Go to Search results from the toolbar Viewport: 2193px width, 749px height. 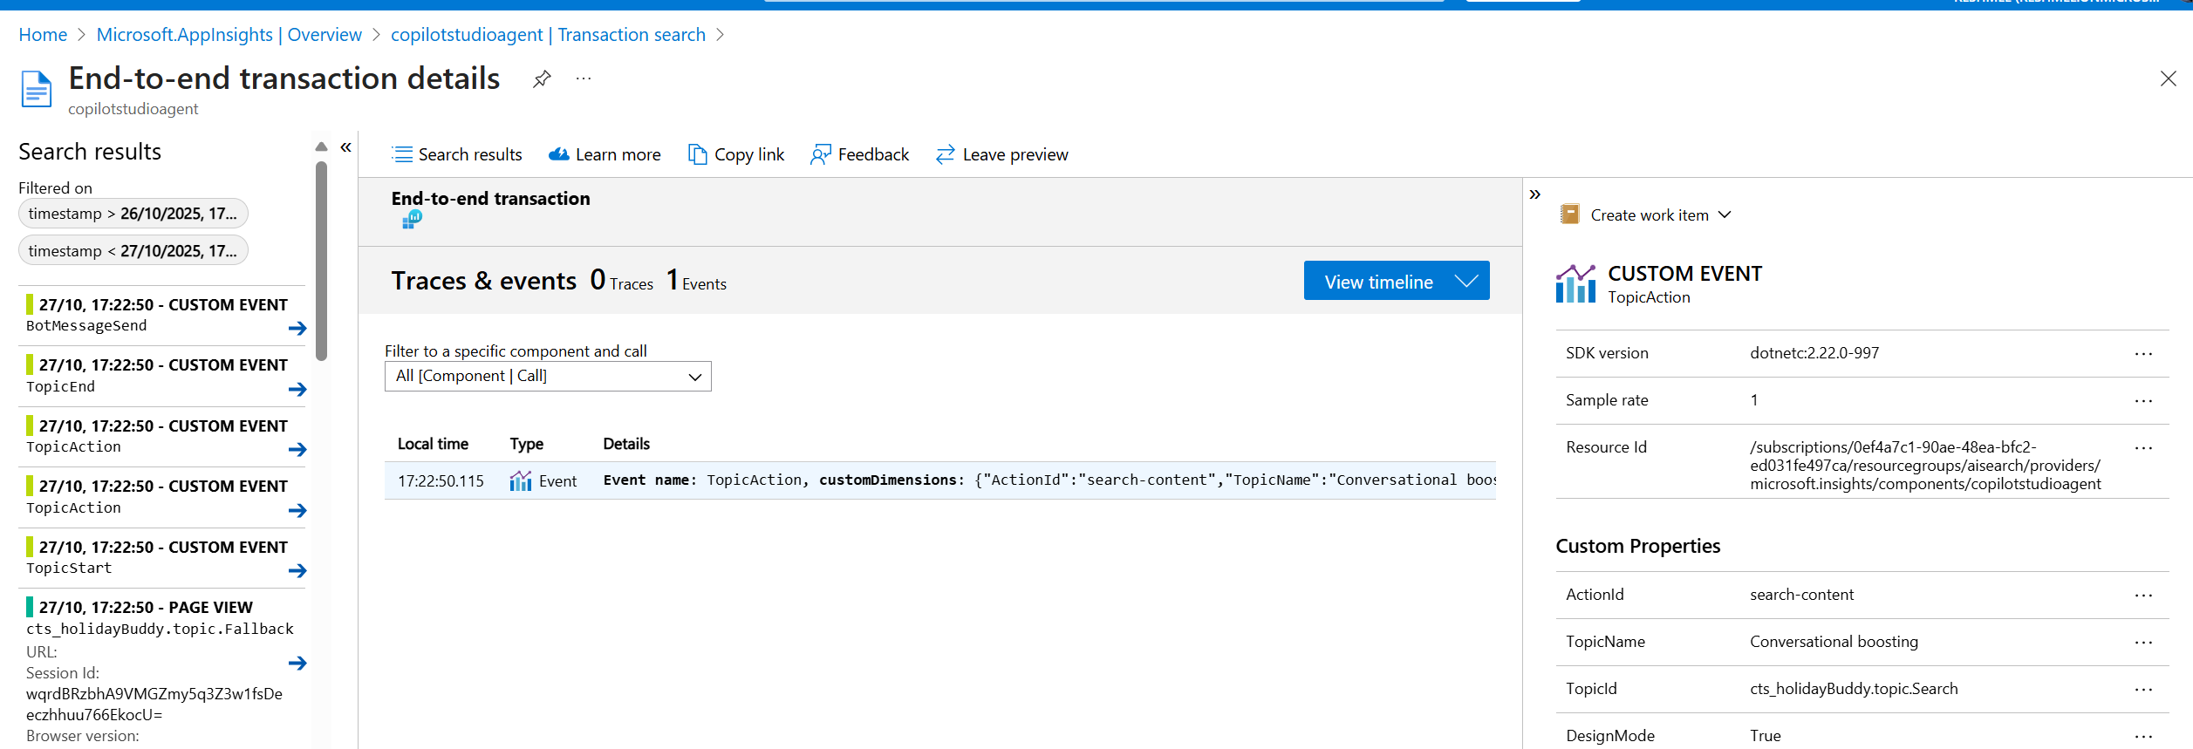click(457, 155)
